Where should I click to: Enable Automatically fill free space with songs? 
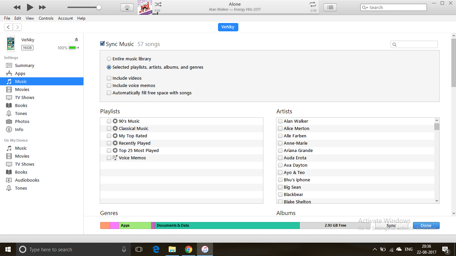[109, 93]
